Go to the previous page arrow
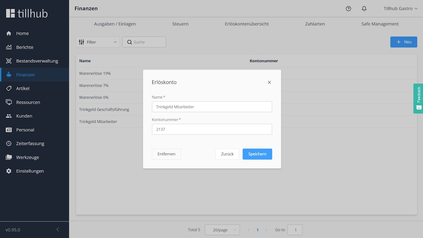The height and width of the screenshot is (238, 423). pyautogui.click(x=249, y=230)
